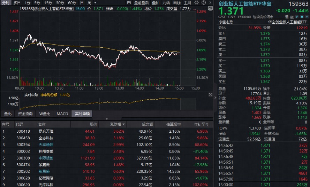Open the chart settings gear icon

(196, 2)
